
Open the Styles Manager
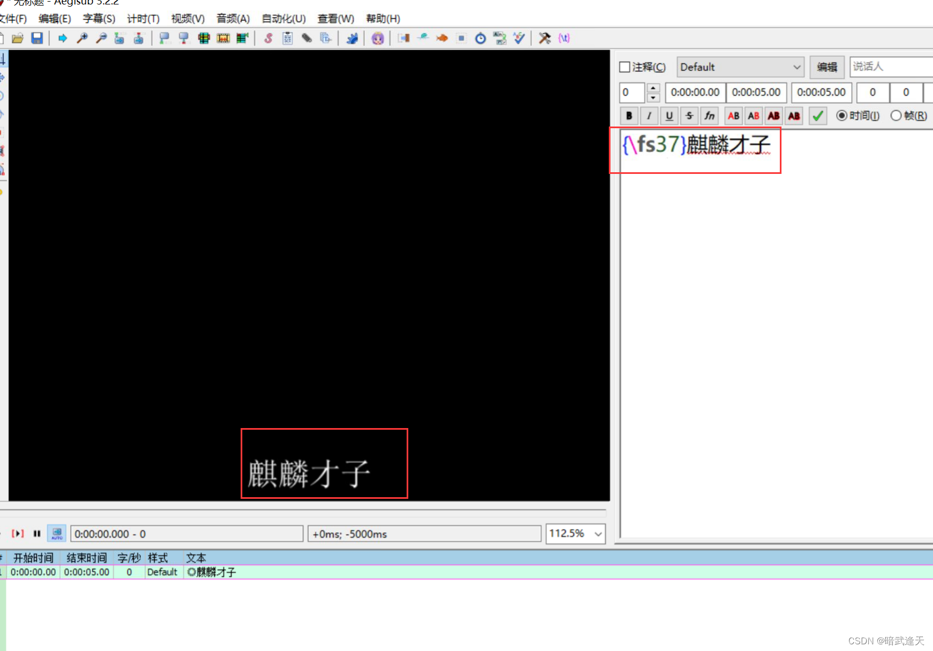coord(268,38)
